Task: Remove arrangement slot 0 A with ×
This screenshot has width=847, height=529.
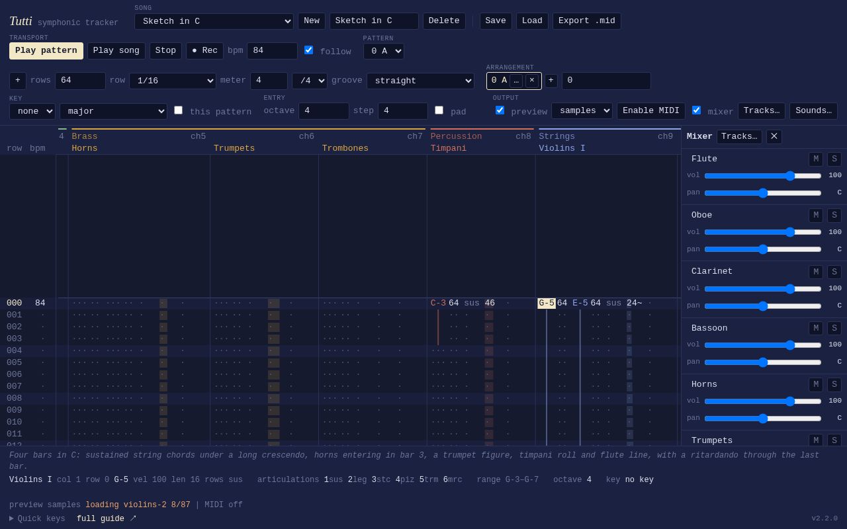Action: [532, 81]
